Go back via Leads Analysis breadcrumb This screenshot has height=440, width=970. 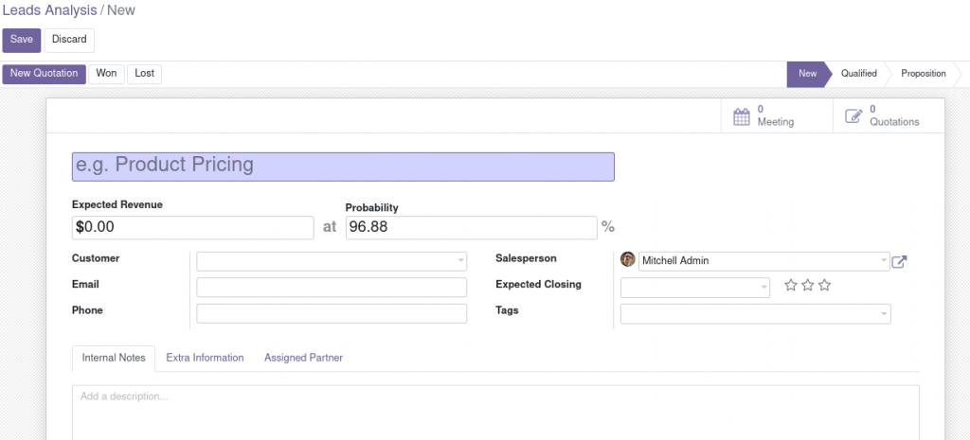pyautogui.click(x=49, y=10)
